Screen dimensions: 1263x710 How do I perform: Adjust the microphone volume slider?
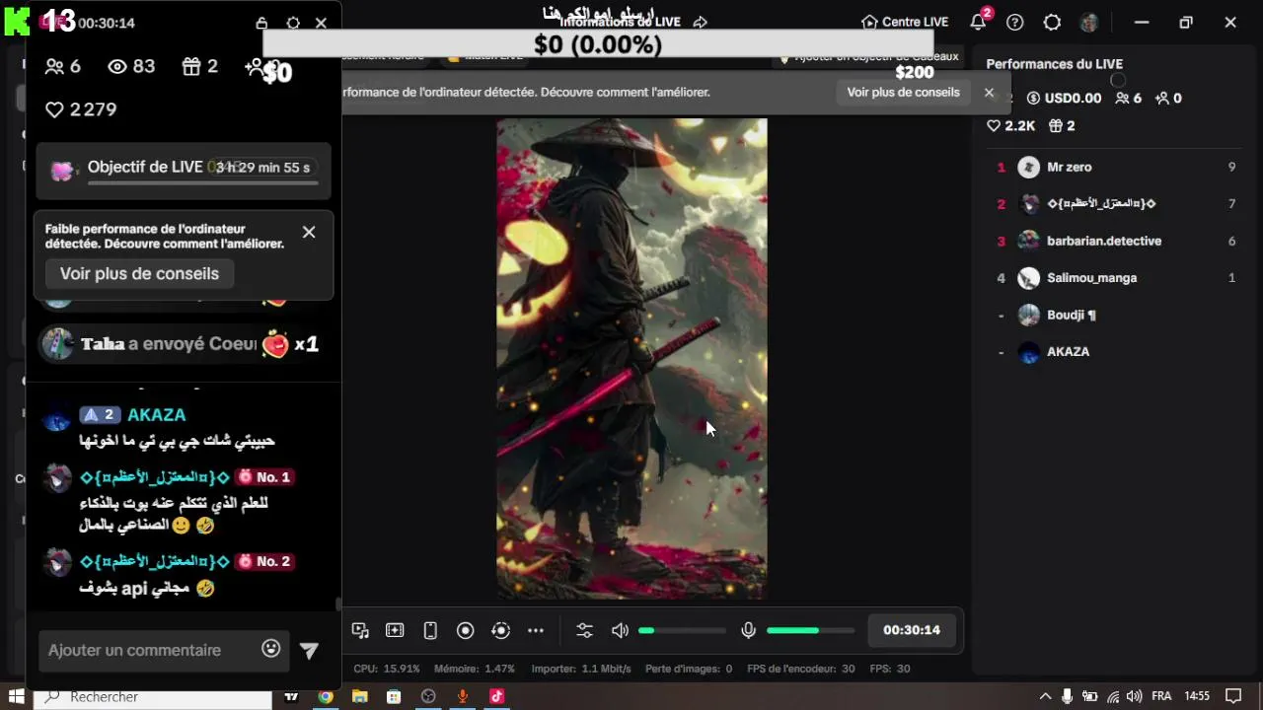coord(810,630)
